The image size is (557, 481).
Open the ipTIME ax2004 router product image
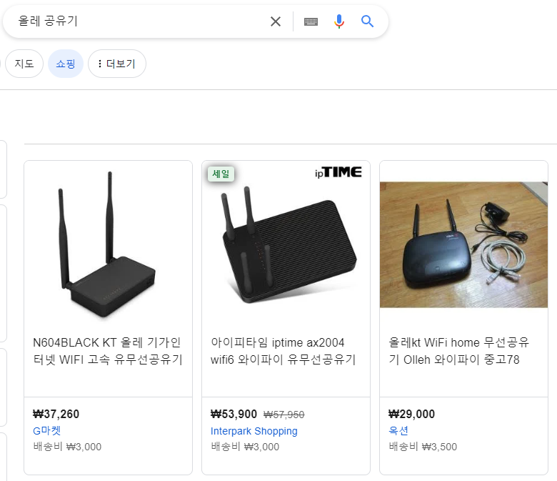click(286, 244)
